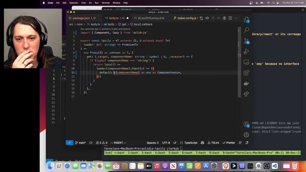Screen dimensions: 306x172
Task: Open the Search view in the activity bar
Action: [247, 30]
